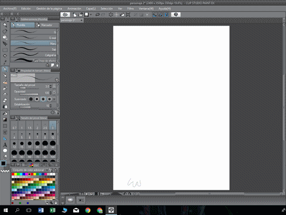The image size is (286, 215).
Task: Select transparent color checker swatch
Action: [5, 171]
